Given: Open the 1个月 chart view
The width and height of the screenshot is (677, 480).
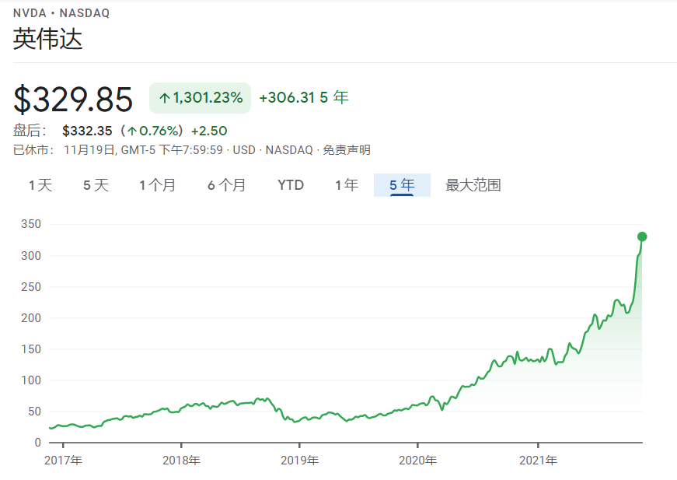Looking at the screenshot, I should [x=155, y=185].
